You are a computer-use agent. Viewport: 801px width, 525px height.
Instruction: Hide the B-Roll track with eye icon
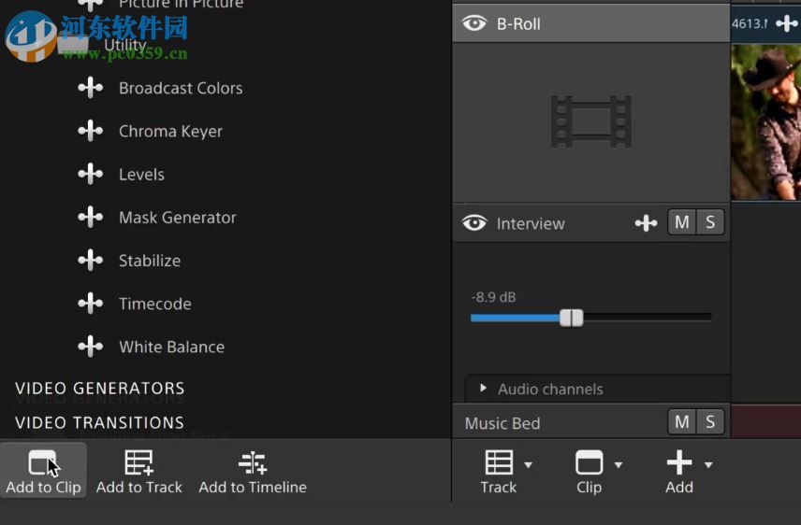click(x=474, y=23)
